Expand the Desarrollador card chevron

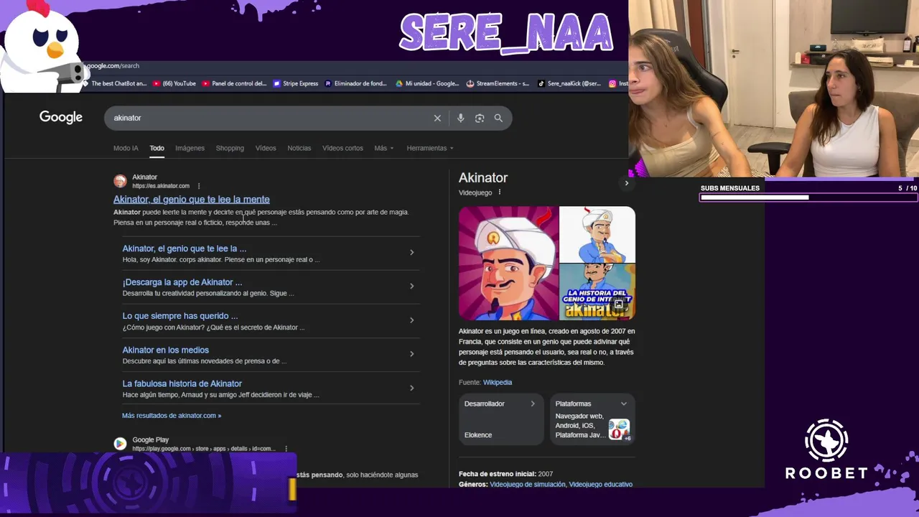coord(533,404)
